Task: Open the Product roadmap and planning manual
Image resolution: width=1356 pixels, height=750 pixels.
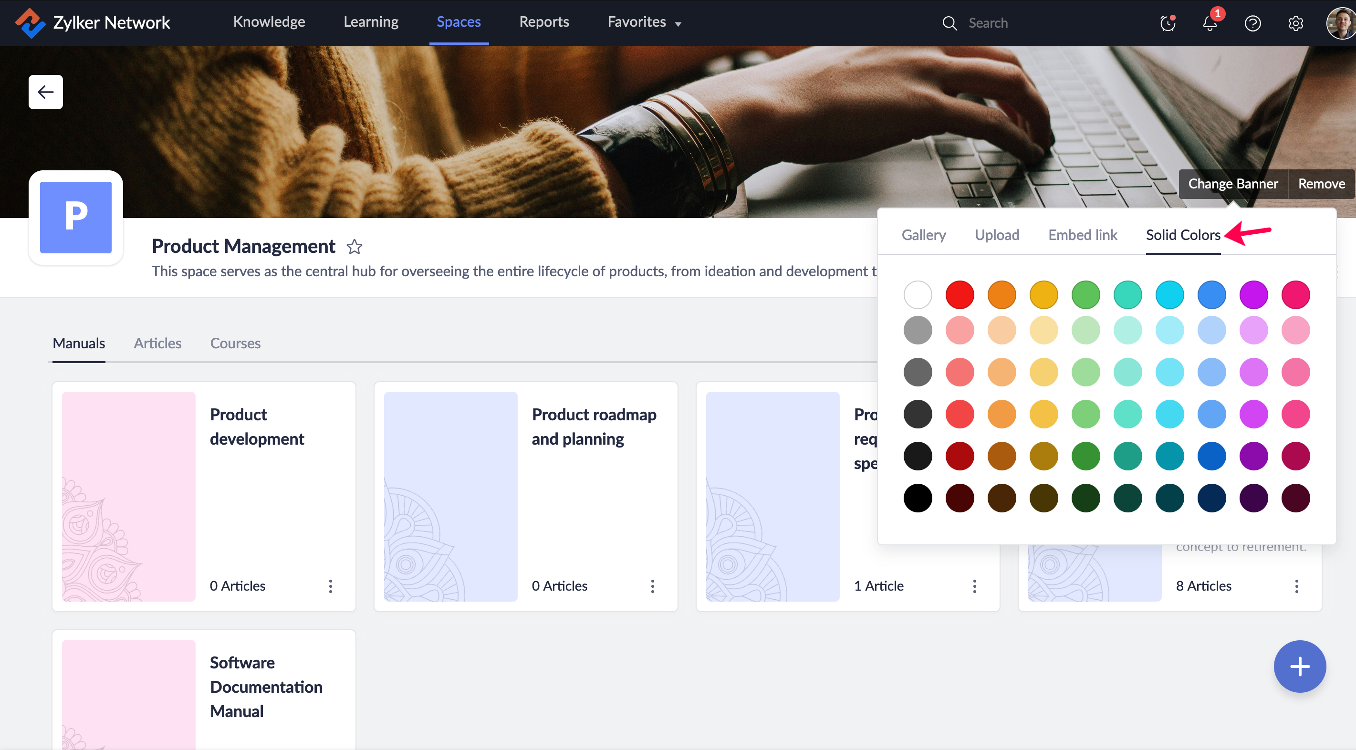Action: tap(594, 427)
